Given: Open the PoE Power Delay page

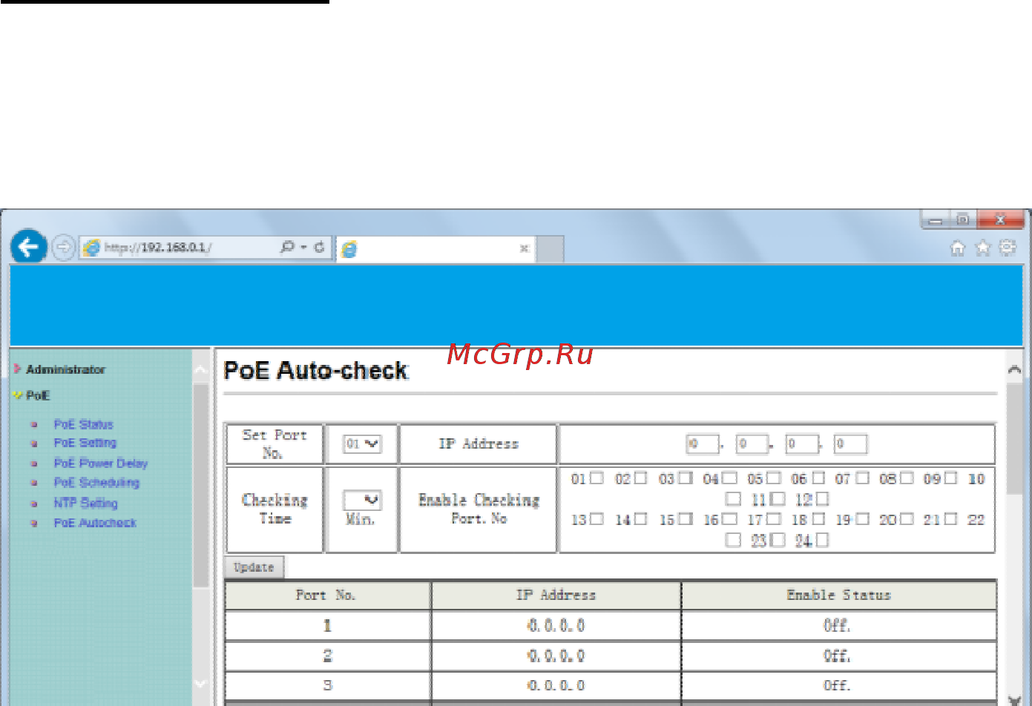Looking at the screenshot, I should point(101,463).
